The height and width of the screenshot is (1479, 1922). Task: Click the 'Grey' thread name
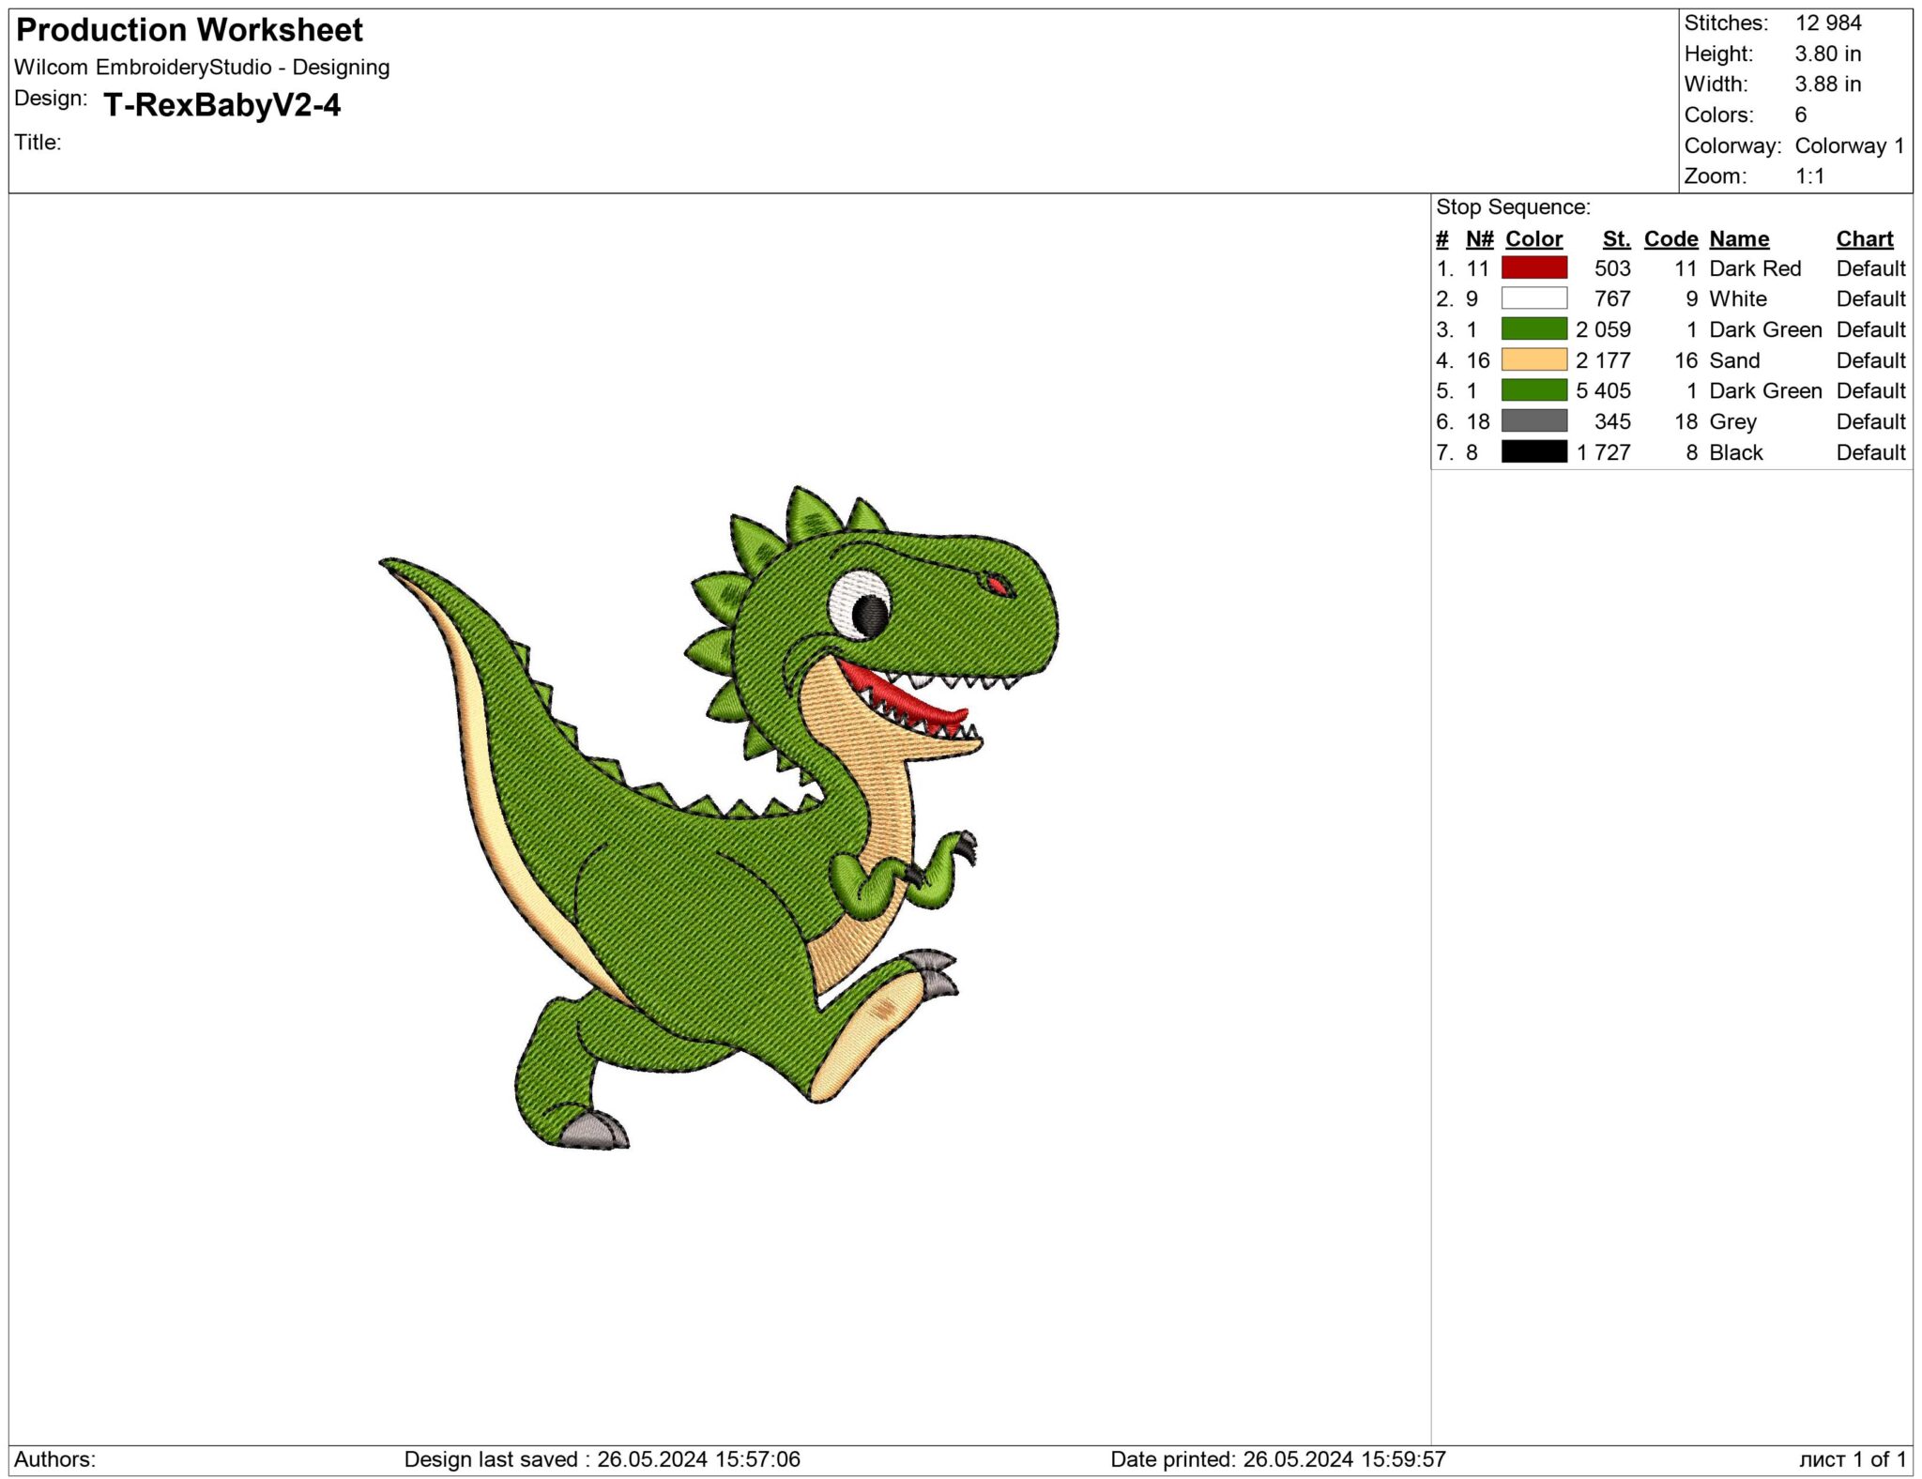(x=1732, y=422)
